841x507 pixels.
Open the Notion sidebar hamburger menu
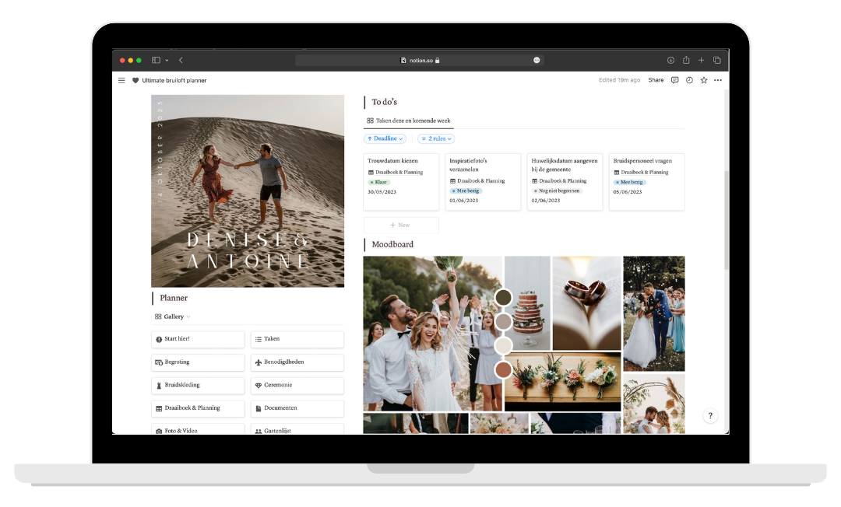coord(121,80)
